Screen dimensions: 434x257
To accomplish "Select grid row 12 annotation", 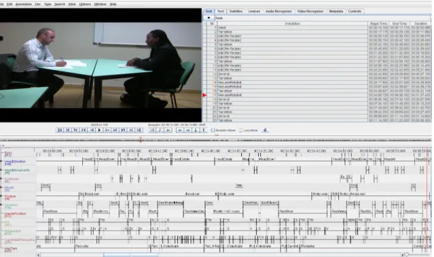I will click(292, 74).
